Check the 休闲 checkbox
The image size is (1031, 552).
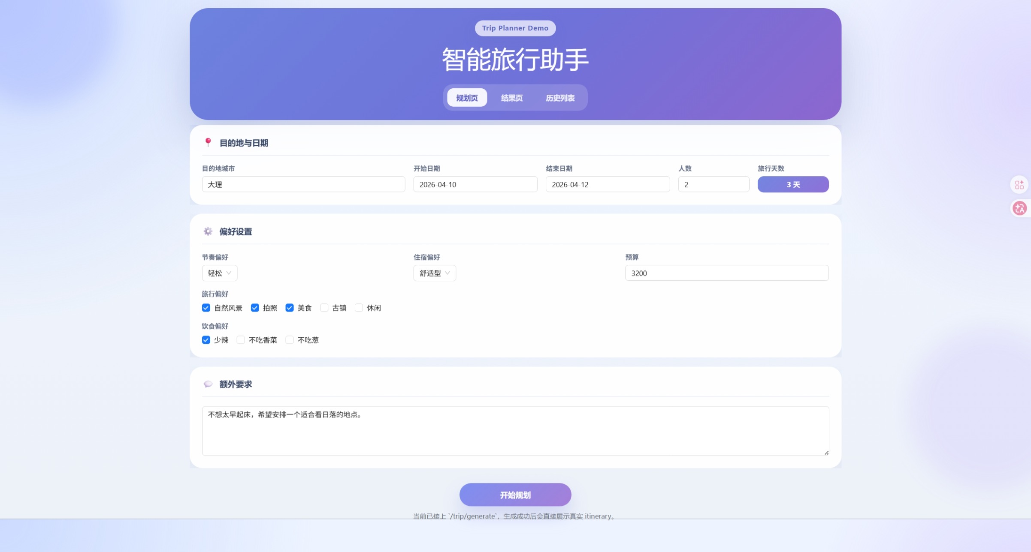click(x=359, y=308)
